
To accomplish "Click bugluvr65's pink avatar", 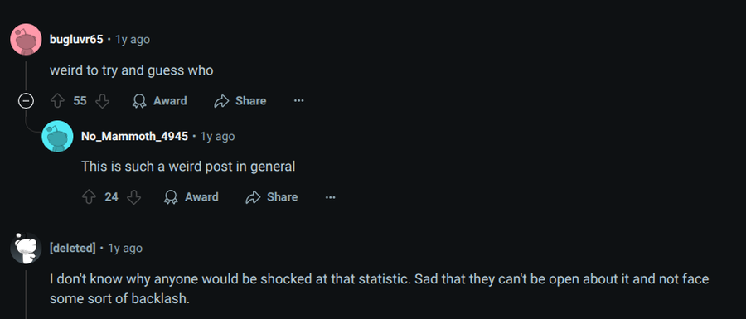I will tap(26, 40).
